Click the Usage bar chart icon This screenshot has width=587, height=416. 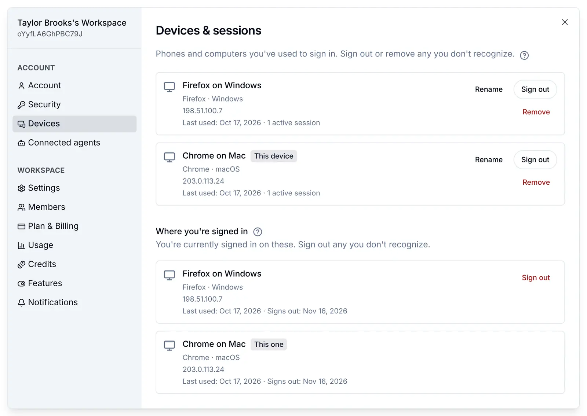(21, 245)
